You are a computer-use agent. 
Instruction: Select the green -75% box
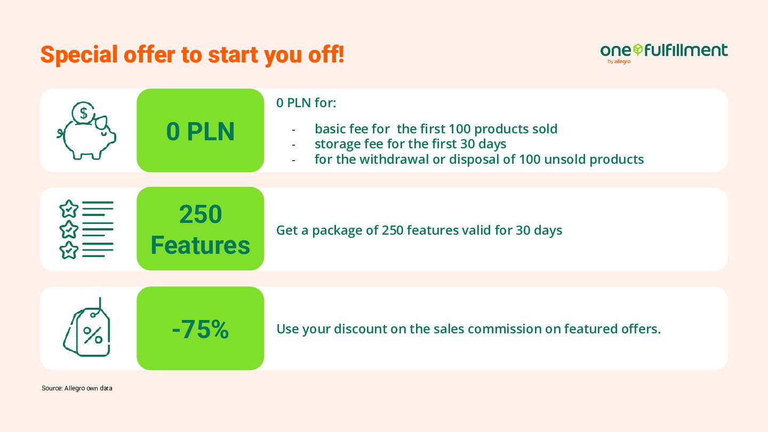tap(201, 329)
